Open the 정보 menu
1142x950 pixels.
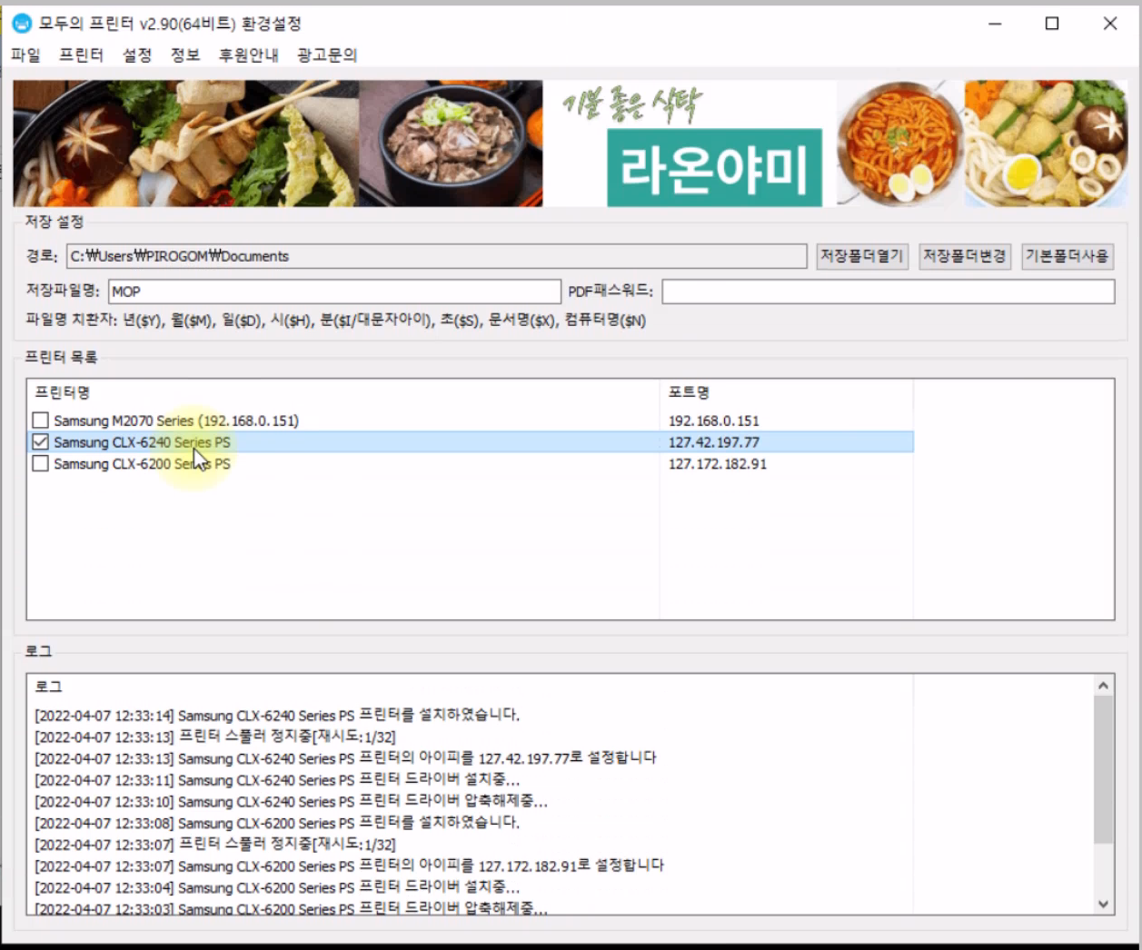[185, 55]
